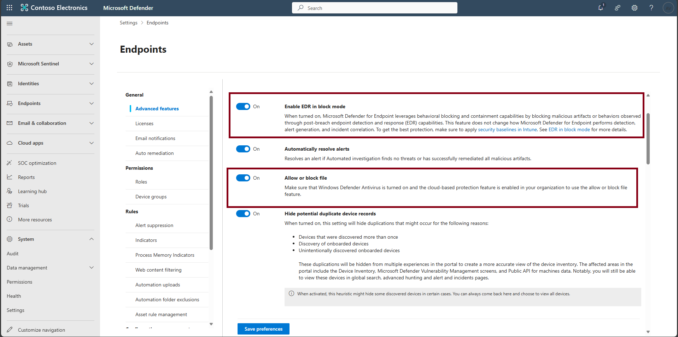This screenshot has width=678, height=337.
Task: Go to Settings breadcrumb link
Action: point(128,23)
